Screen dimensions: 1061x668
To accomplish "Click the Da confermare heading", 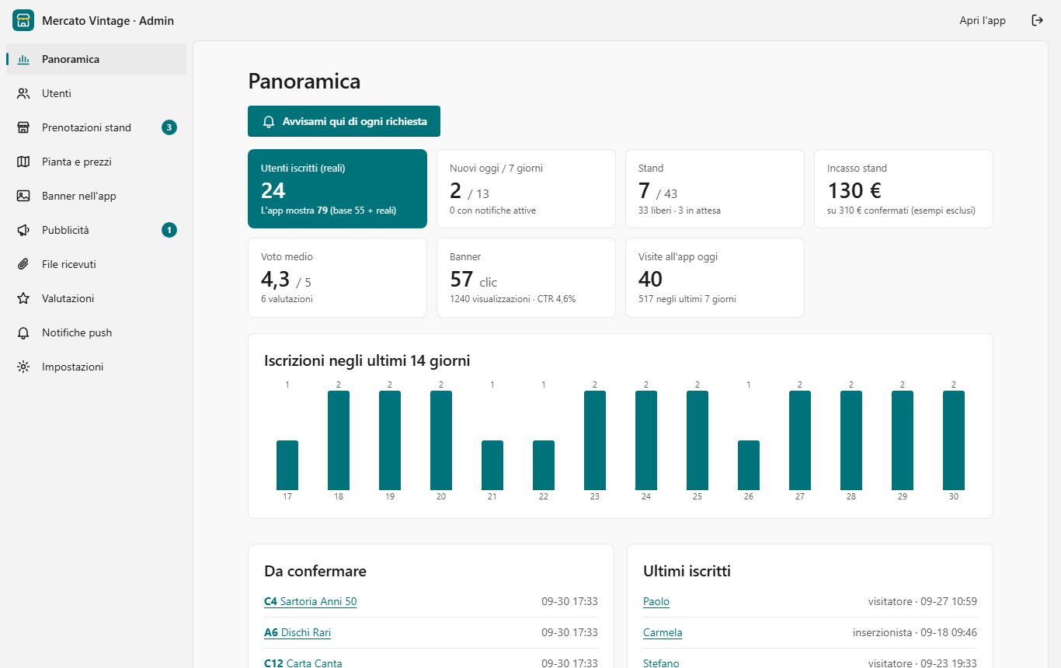I will [x=315, y=572].
